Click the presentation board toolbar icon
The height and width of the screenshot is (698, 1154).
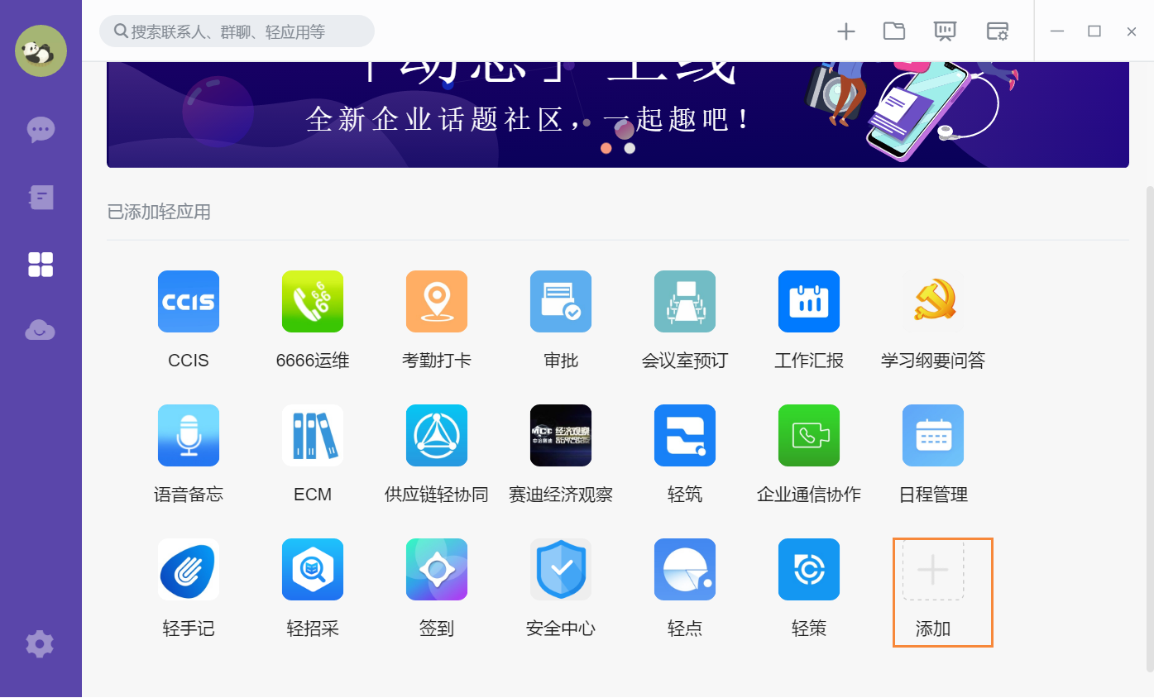[x=945, y=31]
